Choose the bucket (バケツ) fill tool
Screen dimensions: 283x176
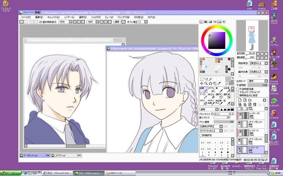pos(203,102)
